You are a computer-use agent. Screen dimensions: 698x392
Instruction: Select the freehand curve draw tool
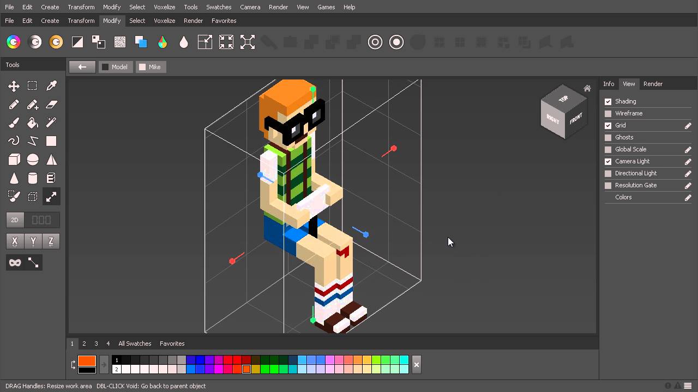(14, 141)
